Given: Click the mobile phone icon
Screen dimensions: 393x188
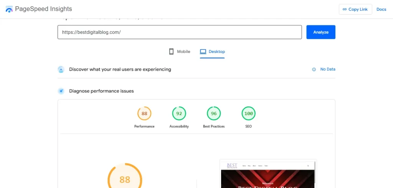Looking at the screenshot, I should (x=172, y=52).
